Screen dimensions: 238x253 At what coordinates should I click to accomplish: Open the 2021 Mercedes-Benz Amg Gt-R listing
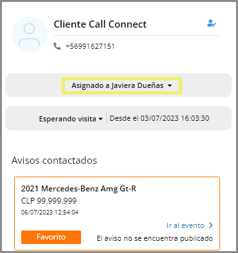coord(78,189)
